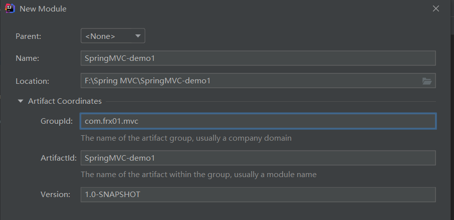The height and width of the screenshot is (220, 454).
Task: Close the New Module dialog
Action: (436, 8)
